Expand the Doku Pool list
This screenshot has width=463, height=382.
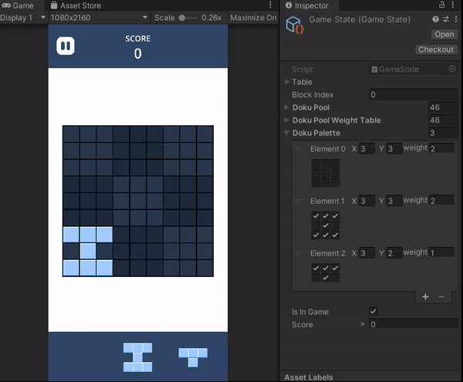click(287, 107)
